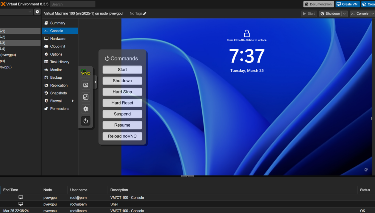Click the Hard Reset command

122,103
